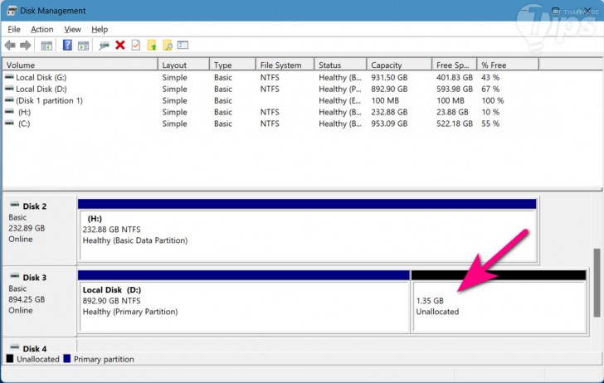Select the Disk 4 label

point(35,348)
